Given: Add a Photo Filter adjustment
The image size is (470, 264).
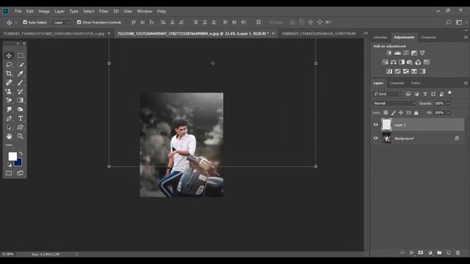Looking at the screenshot, I should [410, 62].
